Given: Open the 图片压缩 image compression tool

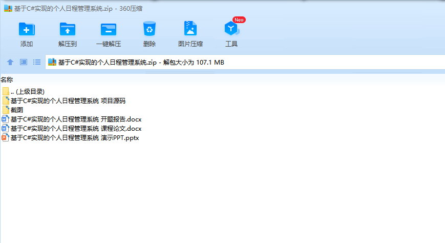Looking at the screenshot, I should (x=190, y=28).
